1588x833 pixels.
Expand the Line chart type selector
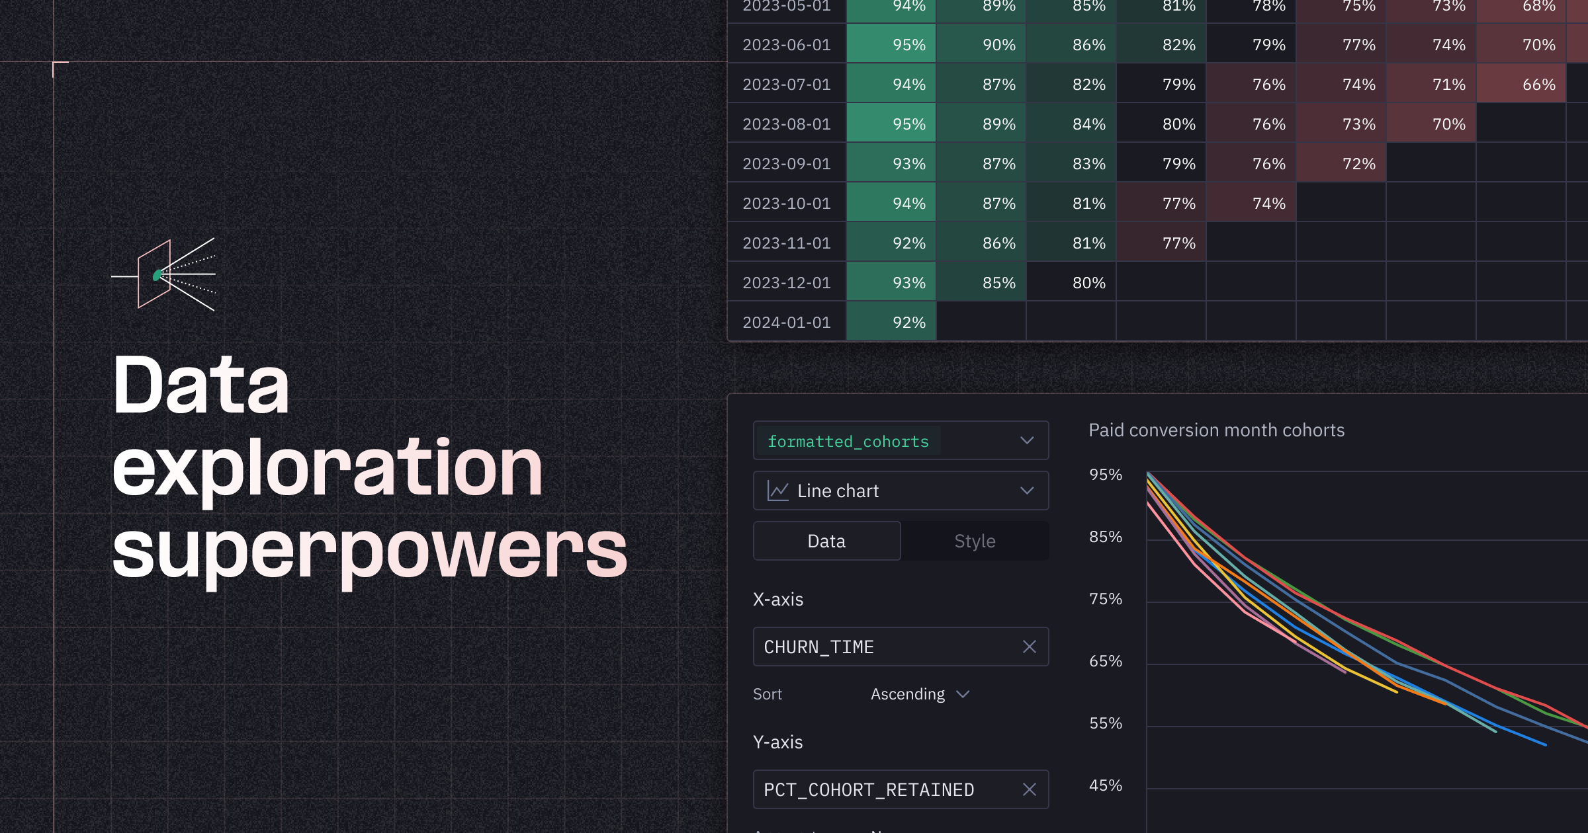click(x=1026, y=491)
